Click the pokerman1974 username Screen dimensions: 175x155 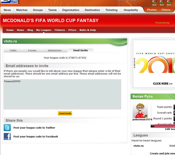click(142, 119)
